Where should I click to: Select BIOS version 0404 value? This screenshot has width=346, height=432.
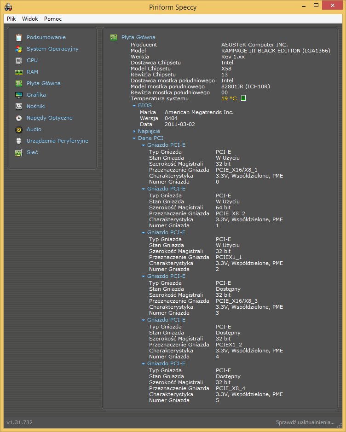[171, 118]
